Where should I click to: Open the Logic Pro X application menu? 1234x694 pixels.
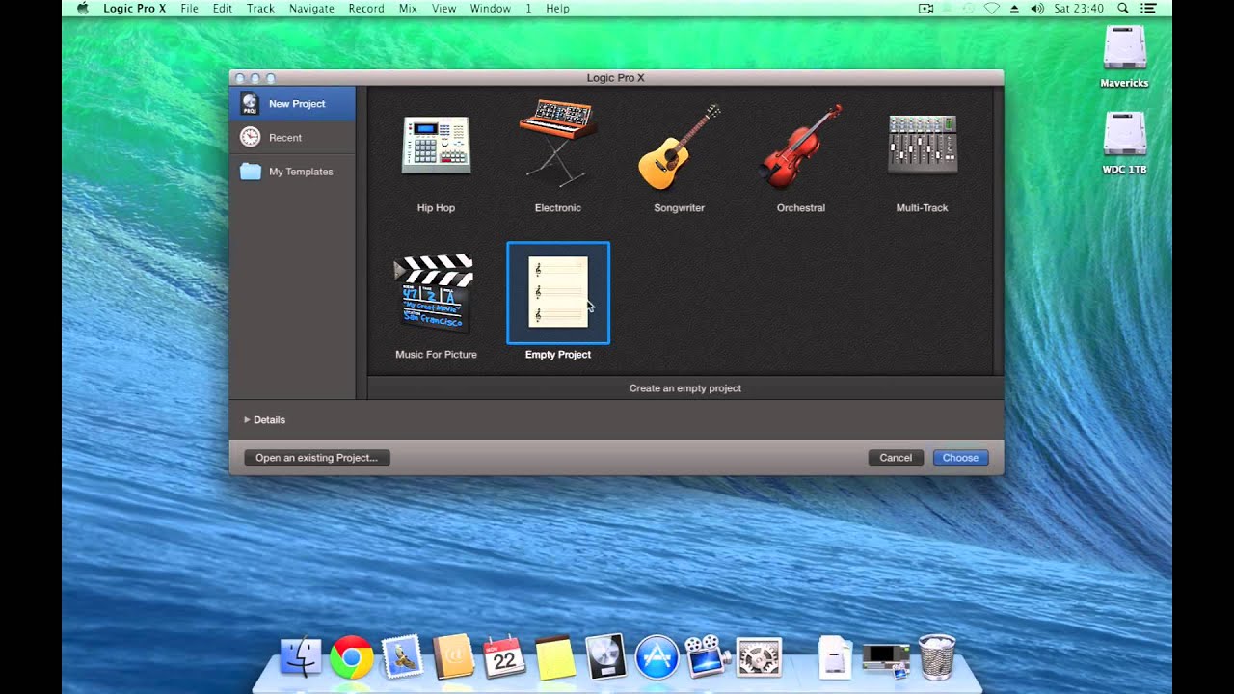click(x=134, y=8)
